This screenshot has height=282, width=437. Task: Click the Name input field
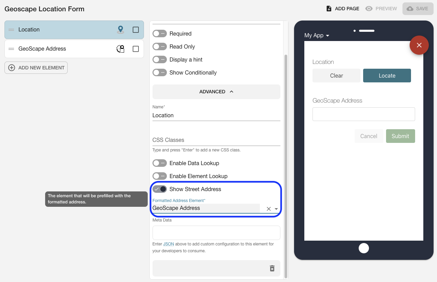click(x=216, y=115)
